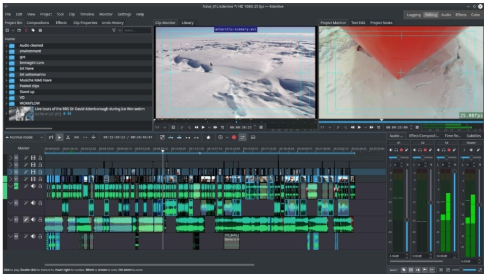
Task: Click the star favorite effects icon
Action: (208, 137)
